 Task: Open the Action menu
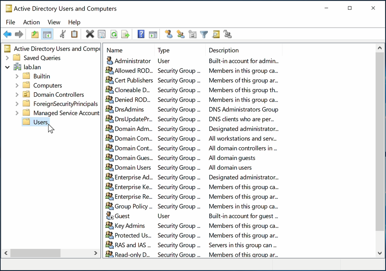pyautogui.click(x=31, y=22)
